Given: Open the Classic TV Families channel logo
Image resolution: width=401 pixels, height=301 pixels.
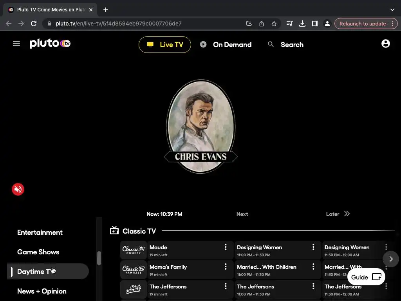Looking at the screenshot, I should click(x=134, y=270).
